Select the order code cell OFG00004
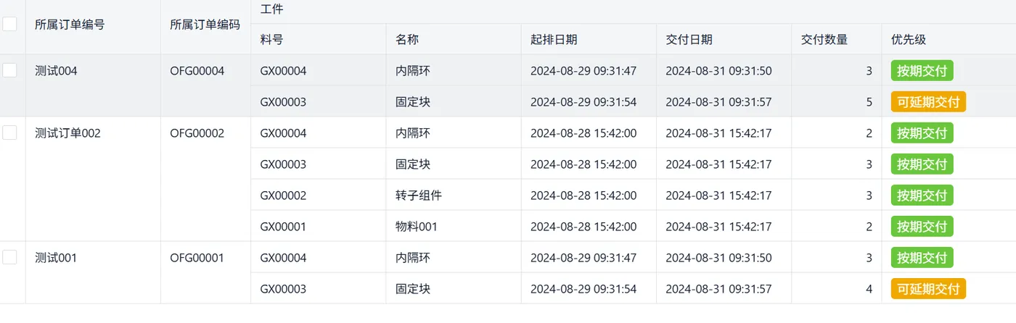Screen dimensions: 1016x323 (x=197, y=71)
